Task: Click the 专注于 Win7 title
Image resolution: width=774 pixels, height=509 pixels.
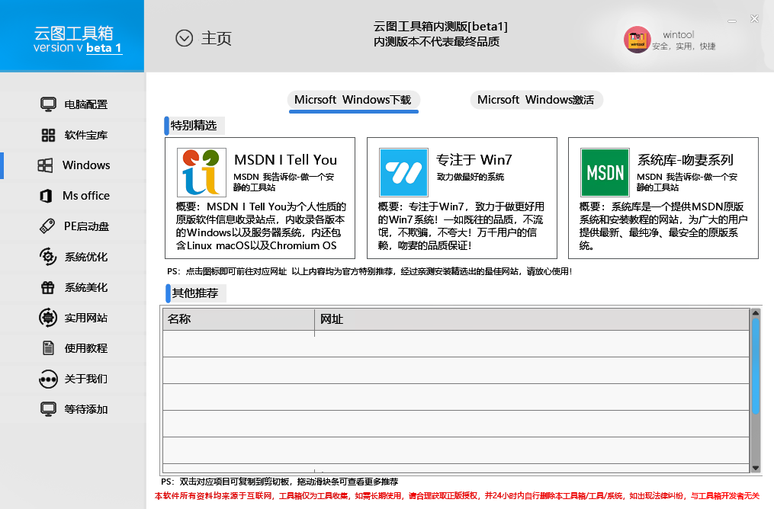Action: click(474, 160)
